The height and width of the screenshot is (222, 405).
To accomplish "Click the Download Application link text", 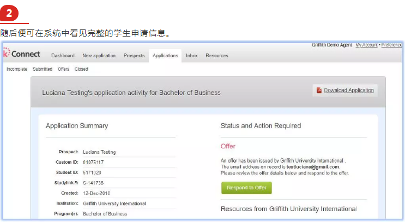I will click(x=349, y=90).
